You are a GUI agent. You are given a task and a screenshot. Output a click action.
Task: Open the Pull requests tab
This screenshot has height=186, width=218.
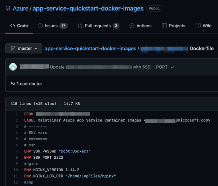(x=98, y=26)
